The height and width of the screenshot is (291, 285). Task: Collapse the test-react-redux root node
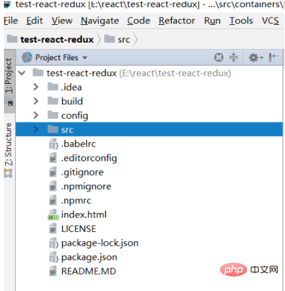(x=22, y=73)
